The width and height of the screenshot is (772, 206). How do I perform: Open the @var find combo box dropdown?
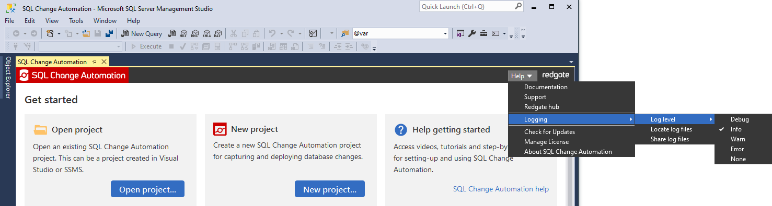coord(445,33)
